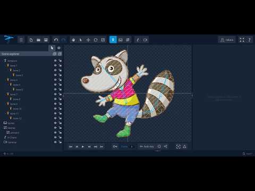255x191 pixels.
Task: Open the user login button
Action: (x=227, y=40)
